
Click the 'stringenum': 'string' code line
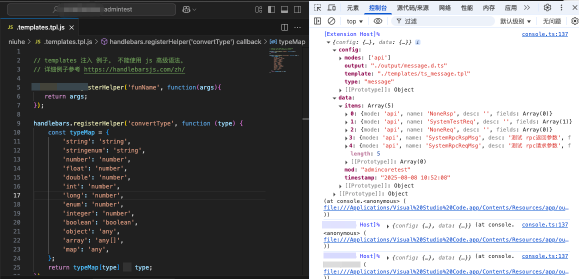coord(104,150)
